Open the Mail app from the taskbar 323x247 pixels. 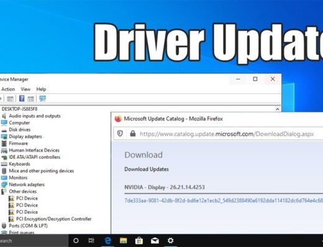[155, 241]
